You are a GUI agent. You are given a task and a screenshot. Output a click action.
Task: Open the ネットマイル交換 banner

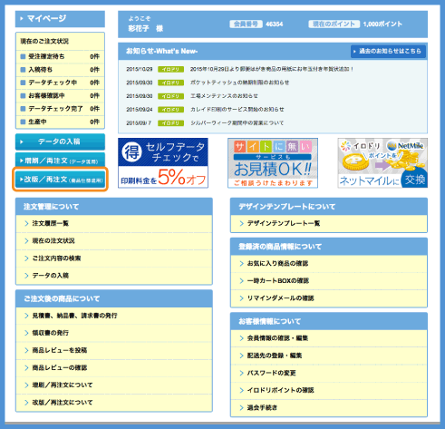pos(382,163)
